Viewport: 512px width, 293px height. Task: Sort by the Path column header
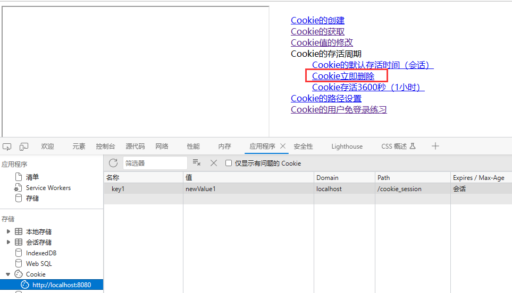point(413,178)
